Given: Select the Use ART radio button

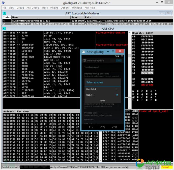Looking at the screenshot, I should pyautogui.click(x=117, y=95).
